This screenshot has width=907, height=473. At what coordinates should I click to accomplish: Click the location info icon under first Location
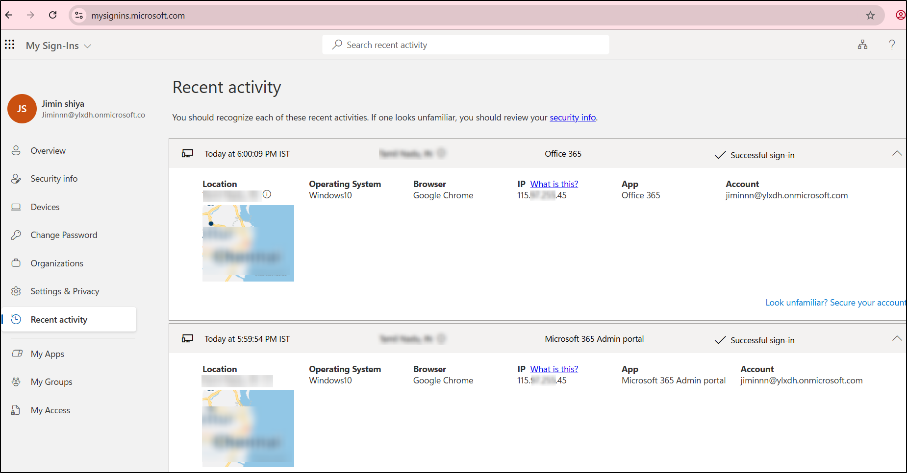coord(267,194)
